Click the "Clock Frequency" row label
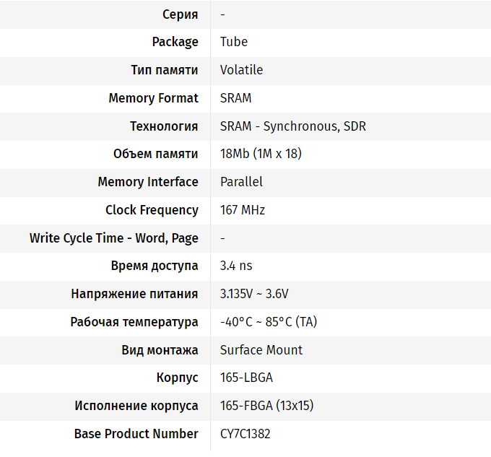The height and width of the screenshot is (457, 491). (152, 210)
